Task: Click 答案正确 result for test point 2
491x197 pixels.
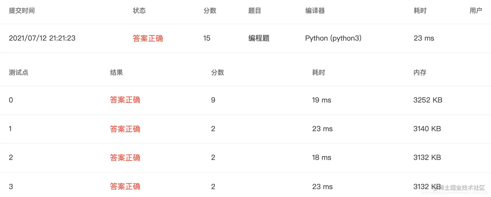Action: [x=125, y=158]
